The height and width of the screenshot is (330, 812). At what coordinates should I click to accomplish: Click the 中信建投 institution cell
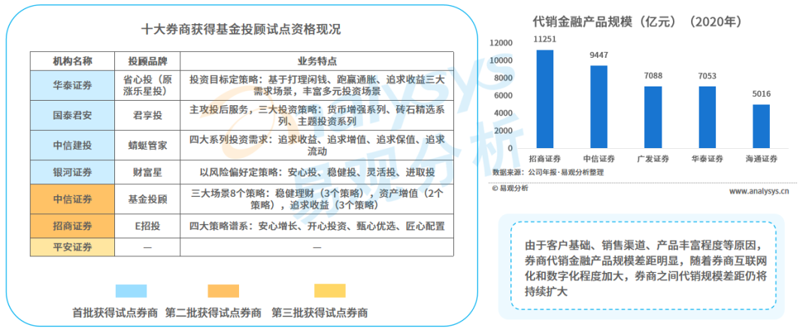(x=72, y=146)
